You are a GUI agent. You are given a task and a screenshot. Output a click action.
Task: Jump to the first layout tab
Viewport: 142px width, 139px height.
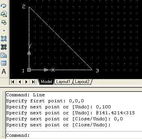pyautogui.click(x=13, y=82)
